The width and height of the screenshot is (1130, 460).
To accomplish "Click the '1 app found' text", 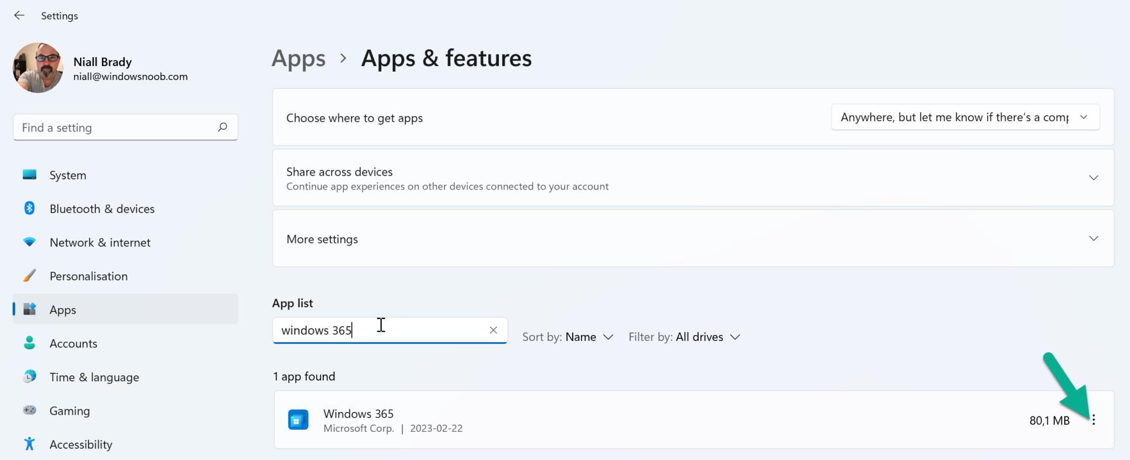I will (304, 376).
